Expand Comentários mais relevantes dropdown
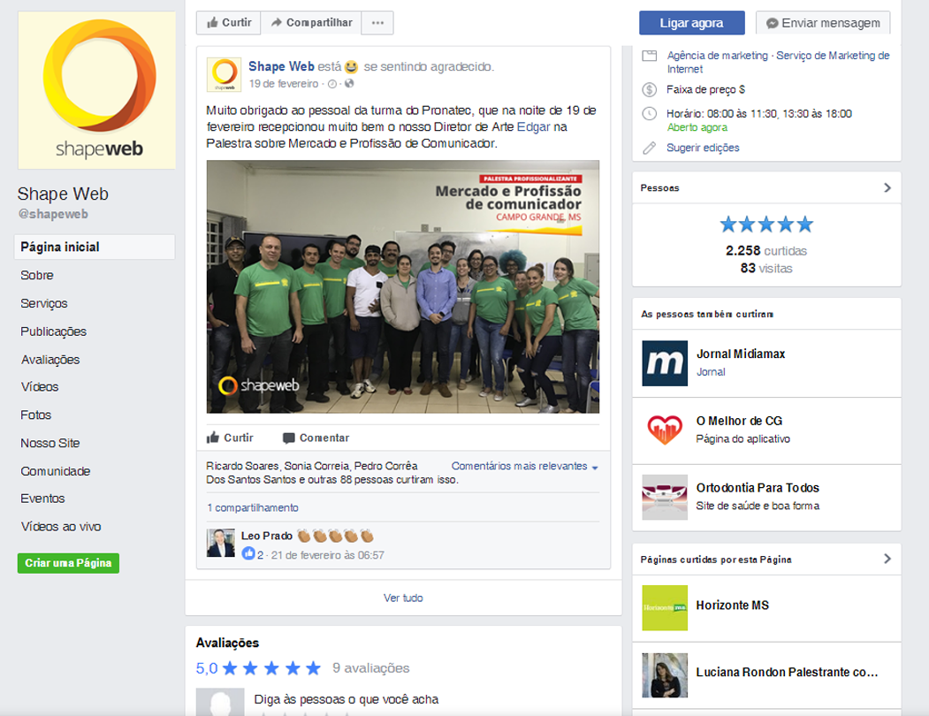This screenshot has width=929, height=716. (524, 466)
